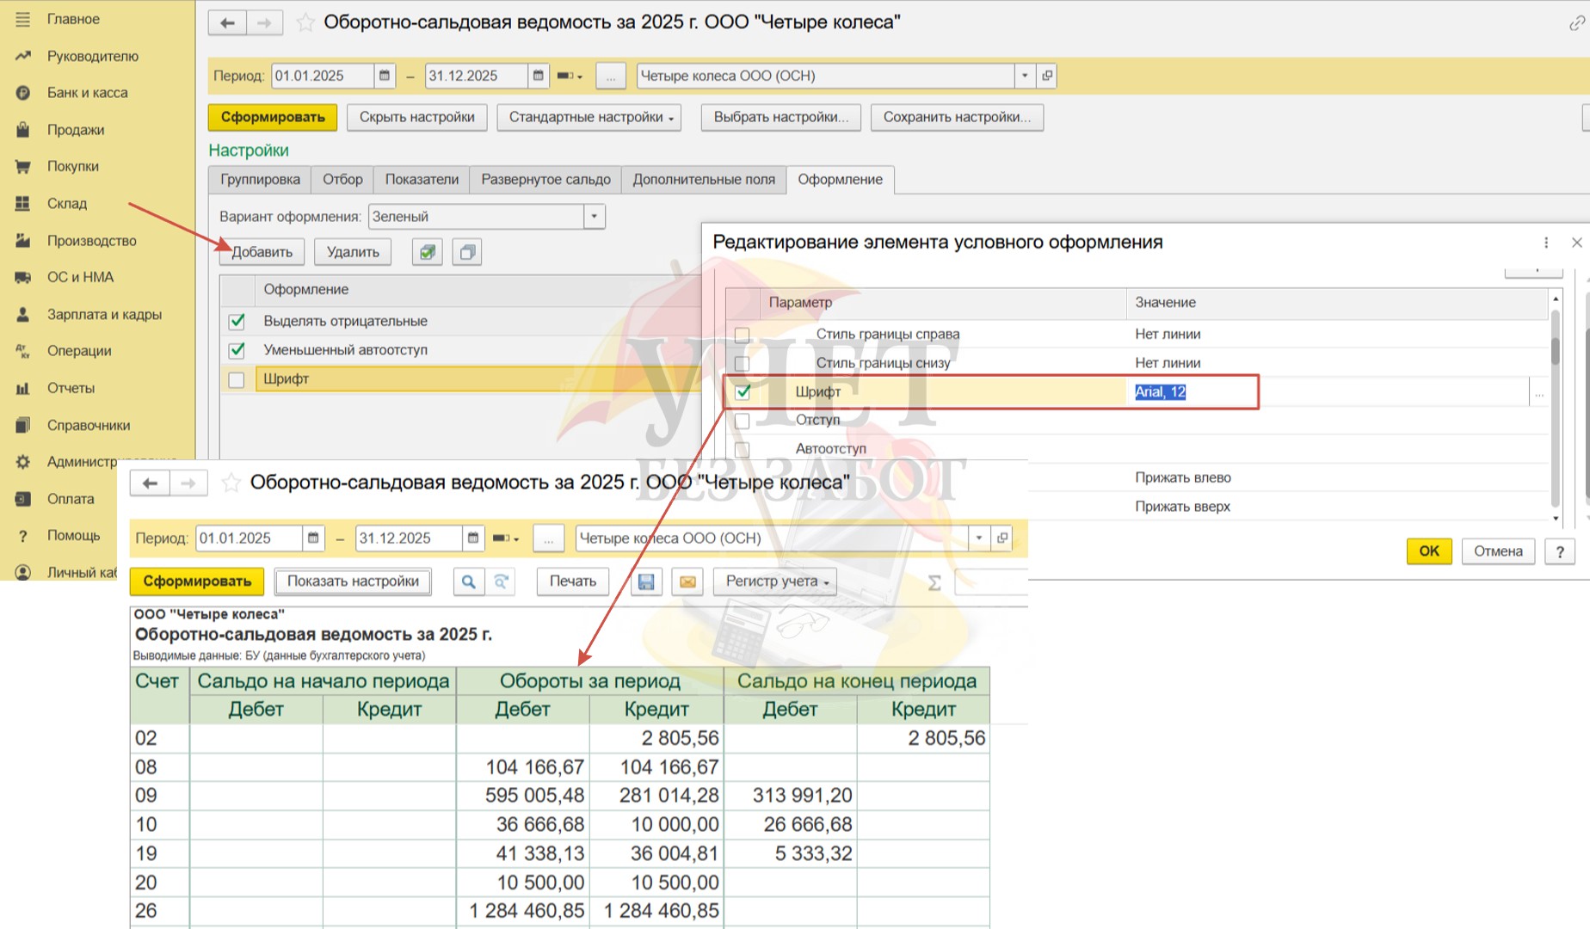Open the Склад section in sidebar
The image size is (1590, 929).
tap(66, 203)
